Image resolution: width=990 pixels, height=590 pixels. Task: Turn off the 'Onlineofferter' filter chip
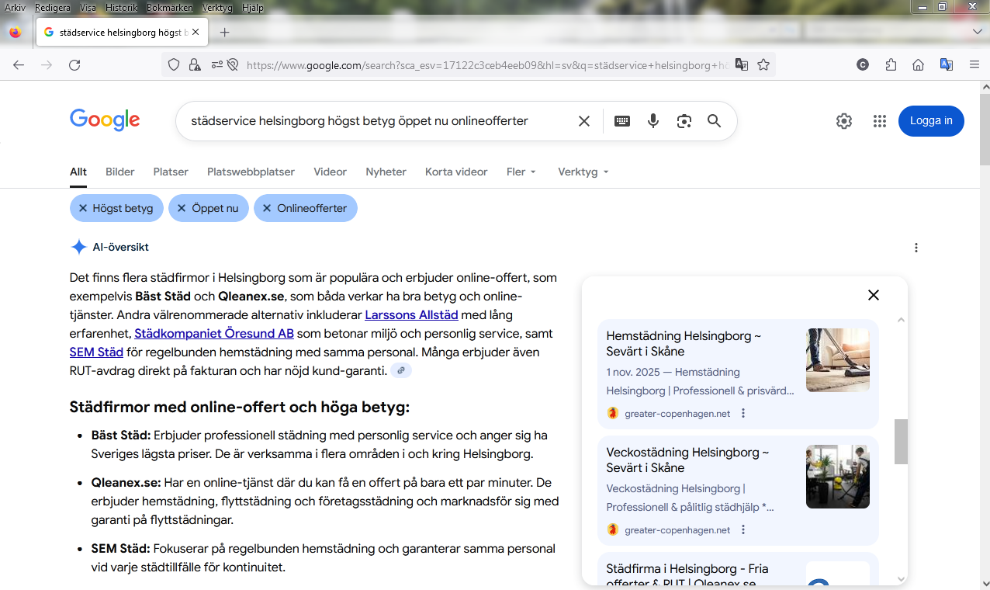point(305,208)
